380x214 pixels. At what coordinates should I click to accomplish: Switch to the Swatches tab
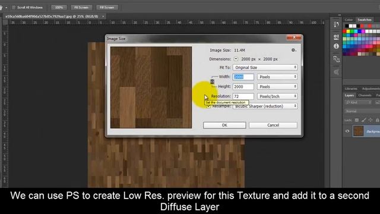click(x=364, y=20)
